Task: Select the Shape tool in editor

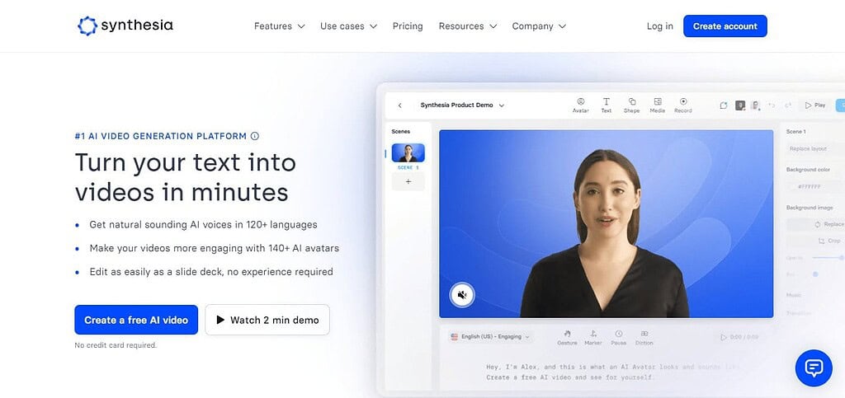Action: [x=631, y=105]
